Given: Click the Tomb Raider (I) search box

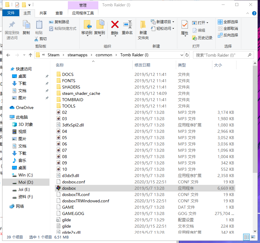Looking at the screenshot, I should coord(223,55).
